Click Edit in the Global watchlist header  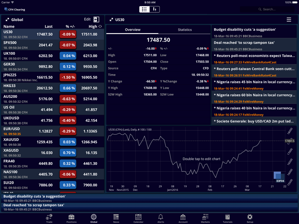click(87, 19)
